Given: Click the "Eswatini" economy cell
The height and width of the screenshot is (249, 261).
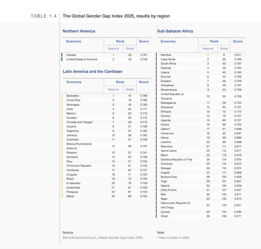Looking at the screenshot, I should click(x=166, y=81).
